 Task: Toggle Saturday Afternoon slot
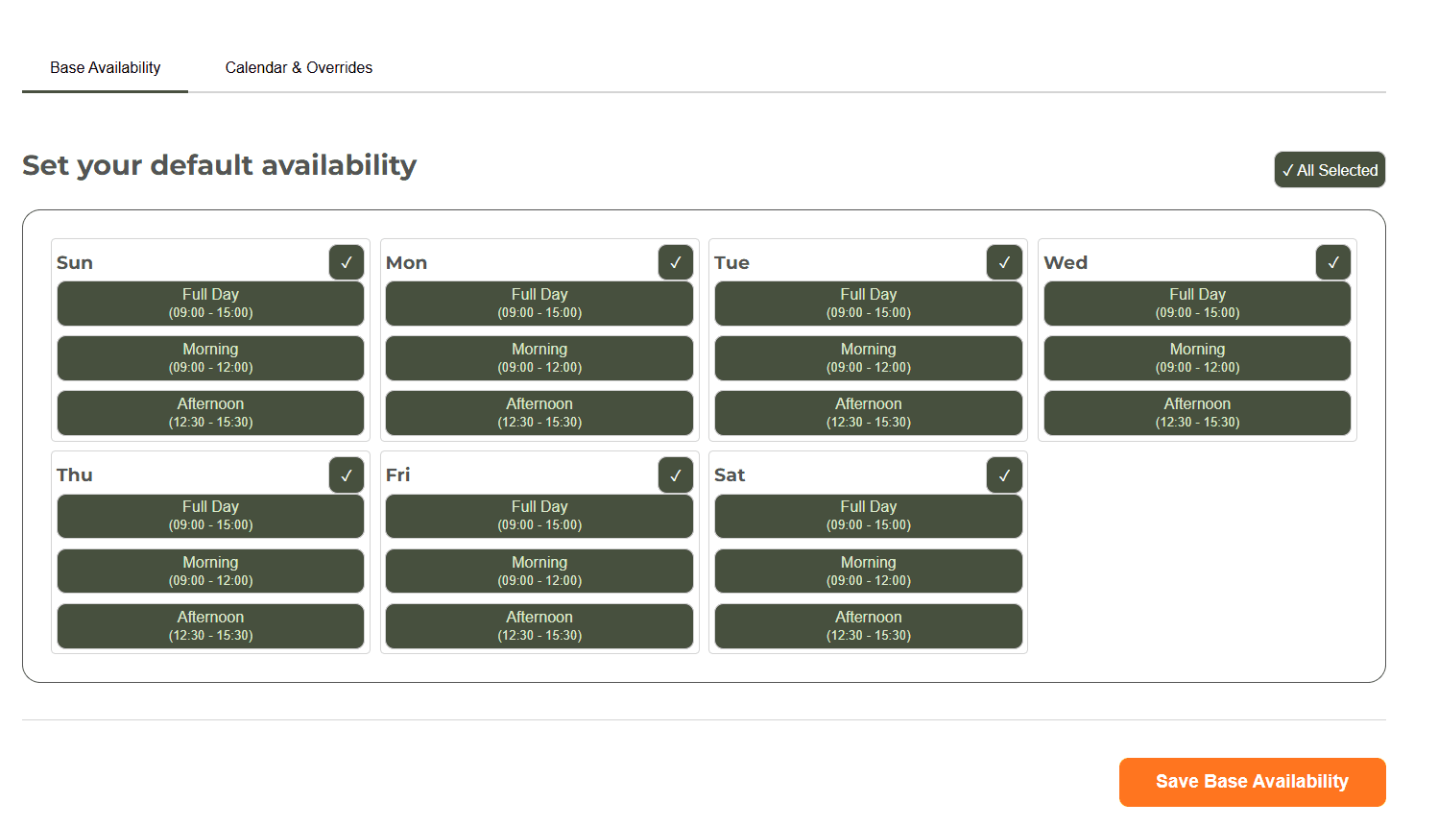(869, 626)
